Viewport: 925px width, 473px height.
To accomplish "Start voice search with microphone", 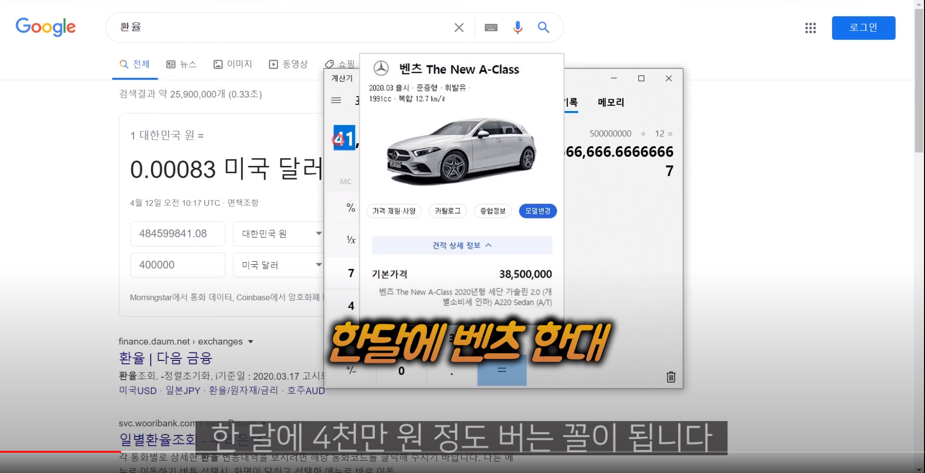I will coord(517,28).
